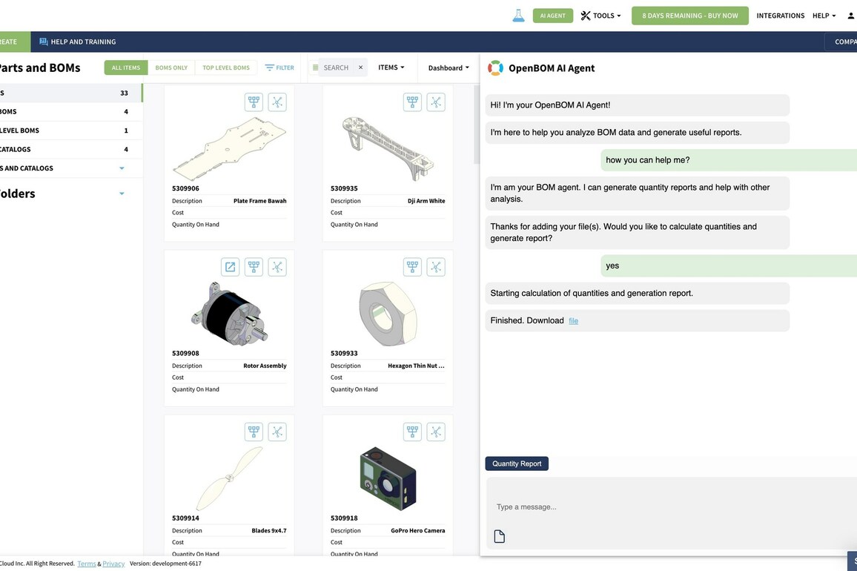Click the Rotor Assembly thumbnail image
The width and height of the screenshot is (857, 571).
tap(230, 313)
